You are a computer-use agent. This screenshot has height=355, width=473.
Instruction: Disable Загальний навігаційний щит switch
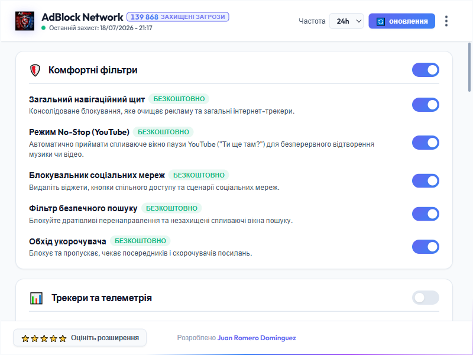coord(425,105)
